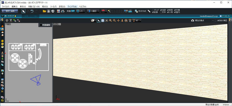Toggle the あおり補正 checkbox
Image resolution: width=232 pixels, height=106 pixels.
pyautogui.click(x=219, y=20)
